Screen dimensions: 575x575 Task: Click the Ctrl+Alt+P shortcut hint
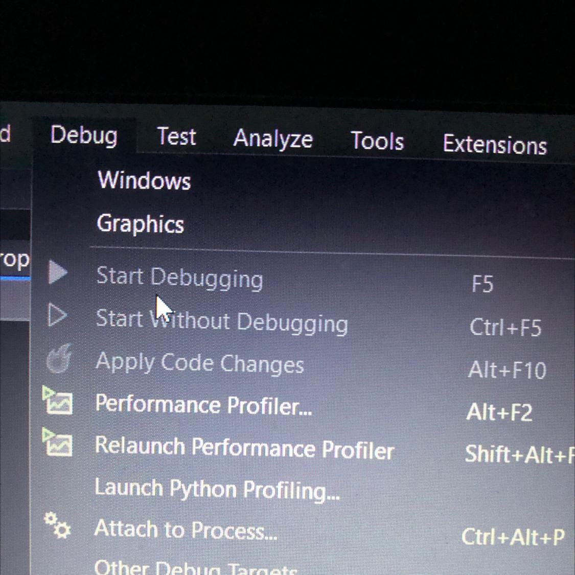[513, 537]
